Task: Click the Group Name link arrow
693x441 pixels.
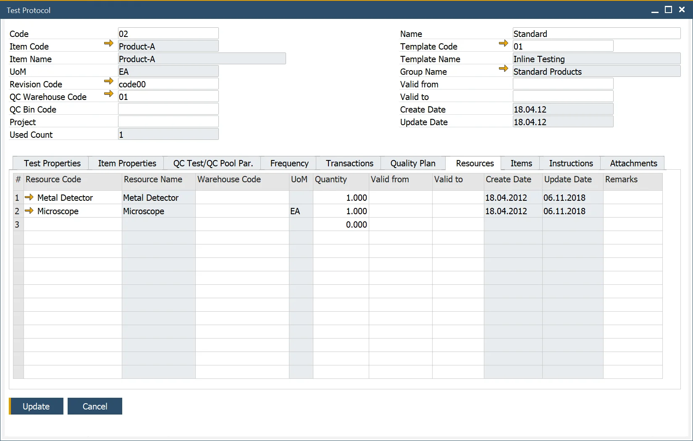Action: tap(503, 68)
